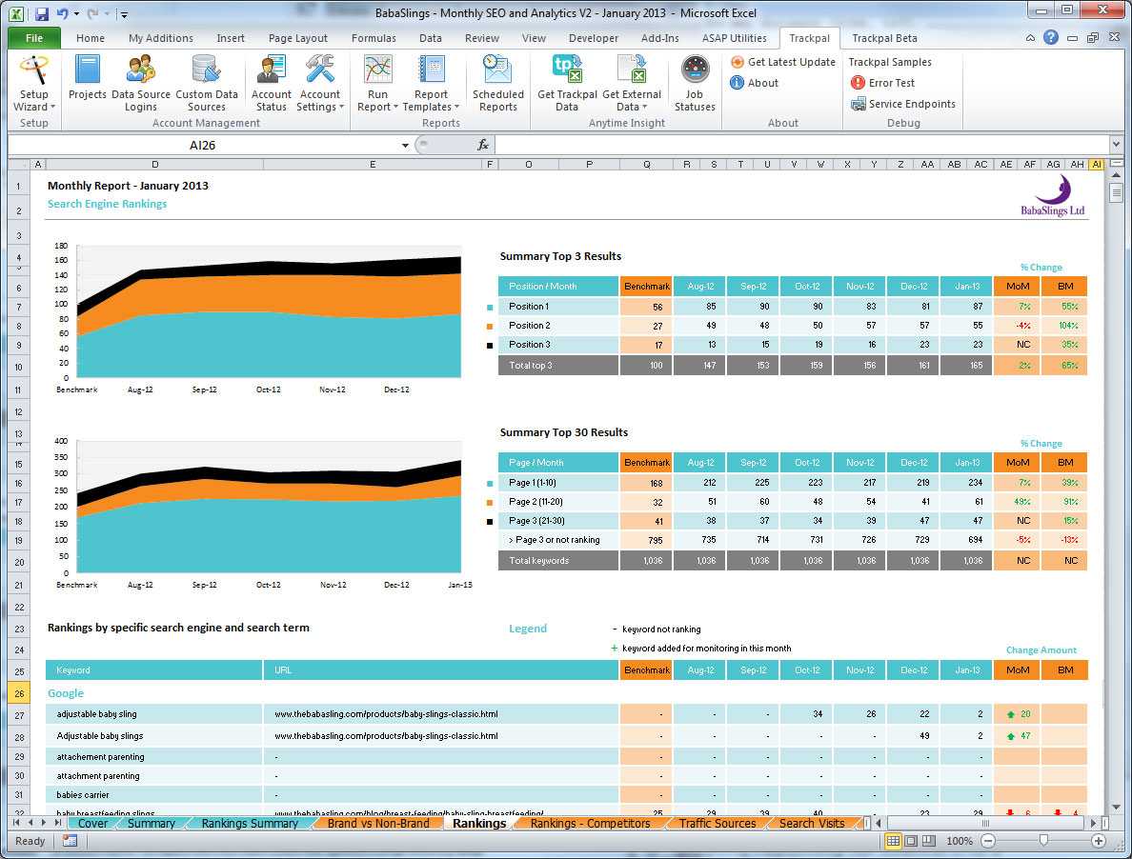Open the Formulas ribbon tab
This screenshot has height=859, width=1132.
374,38
